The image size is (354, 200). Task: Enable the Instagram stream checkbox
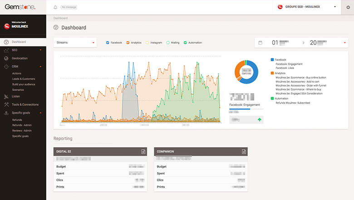pos(147,43)
